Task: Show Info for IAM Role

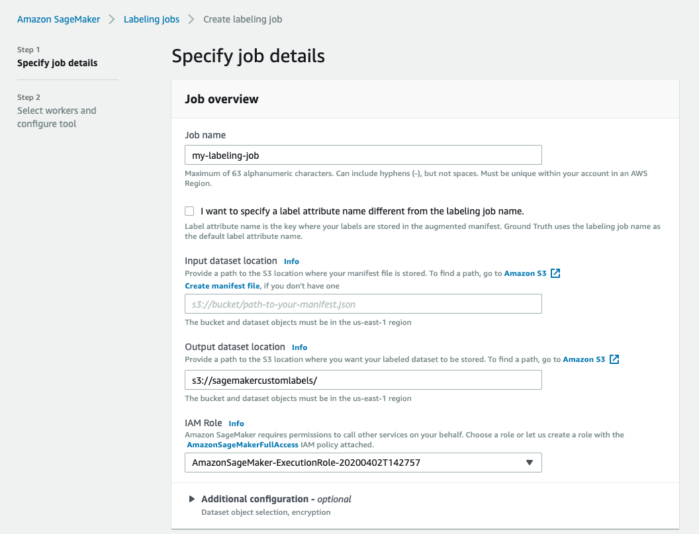Action: coord(236,423)
